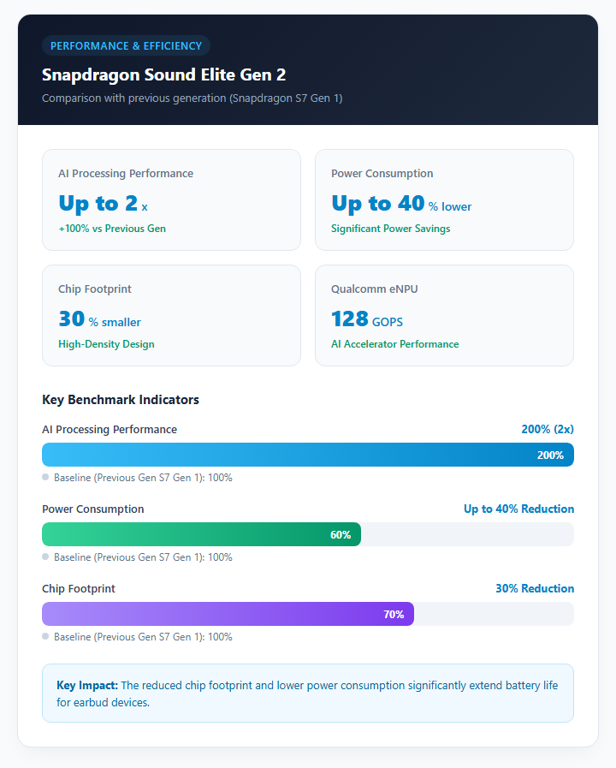Screen dimensions: 616x768
Task: Click baseline legend under AI Processing bar
Action: tap(138, 478)
